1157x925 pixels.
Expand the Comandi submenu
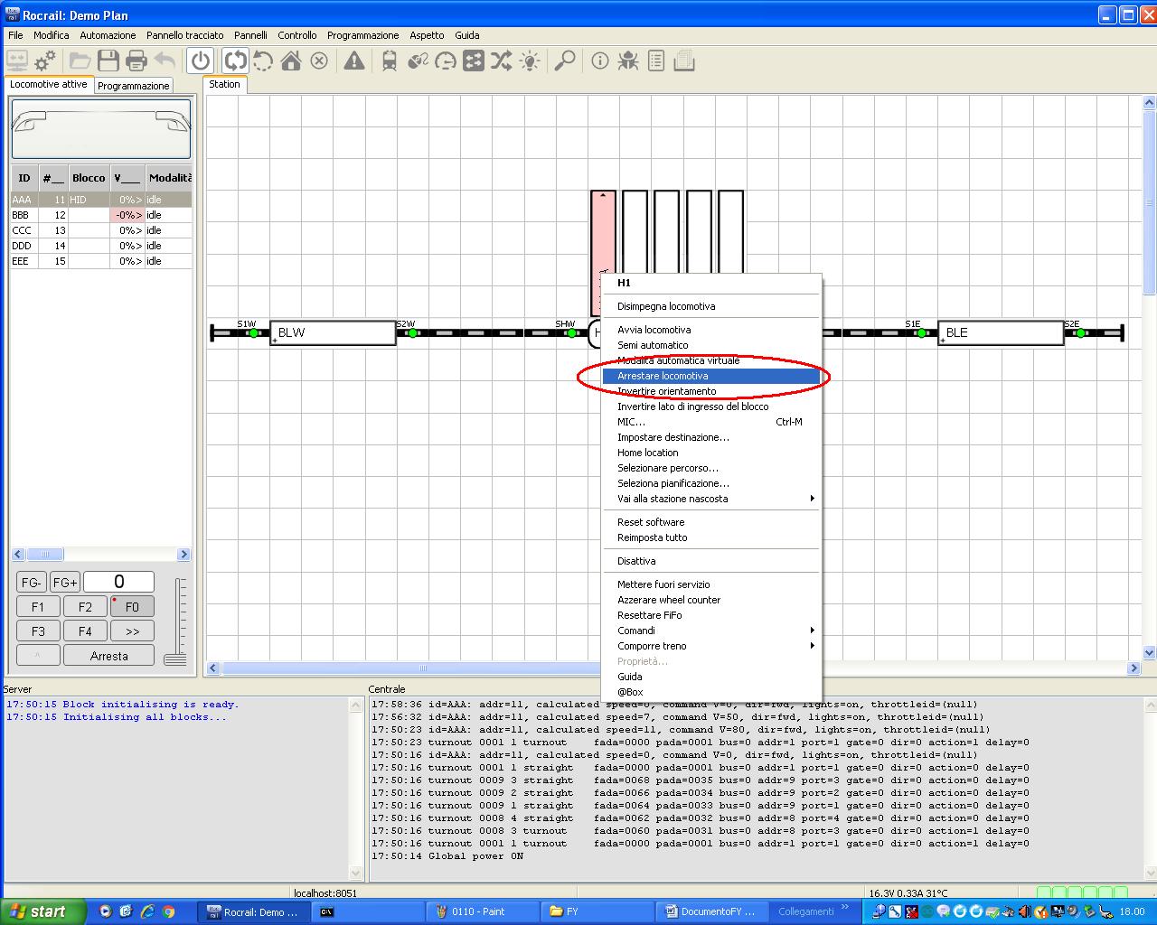click(x=711, y=631)
